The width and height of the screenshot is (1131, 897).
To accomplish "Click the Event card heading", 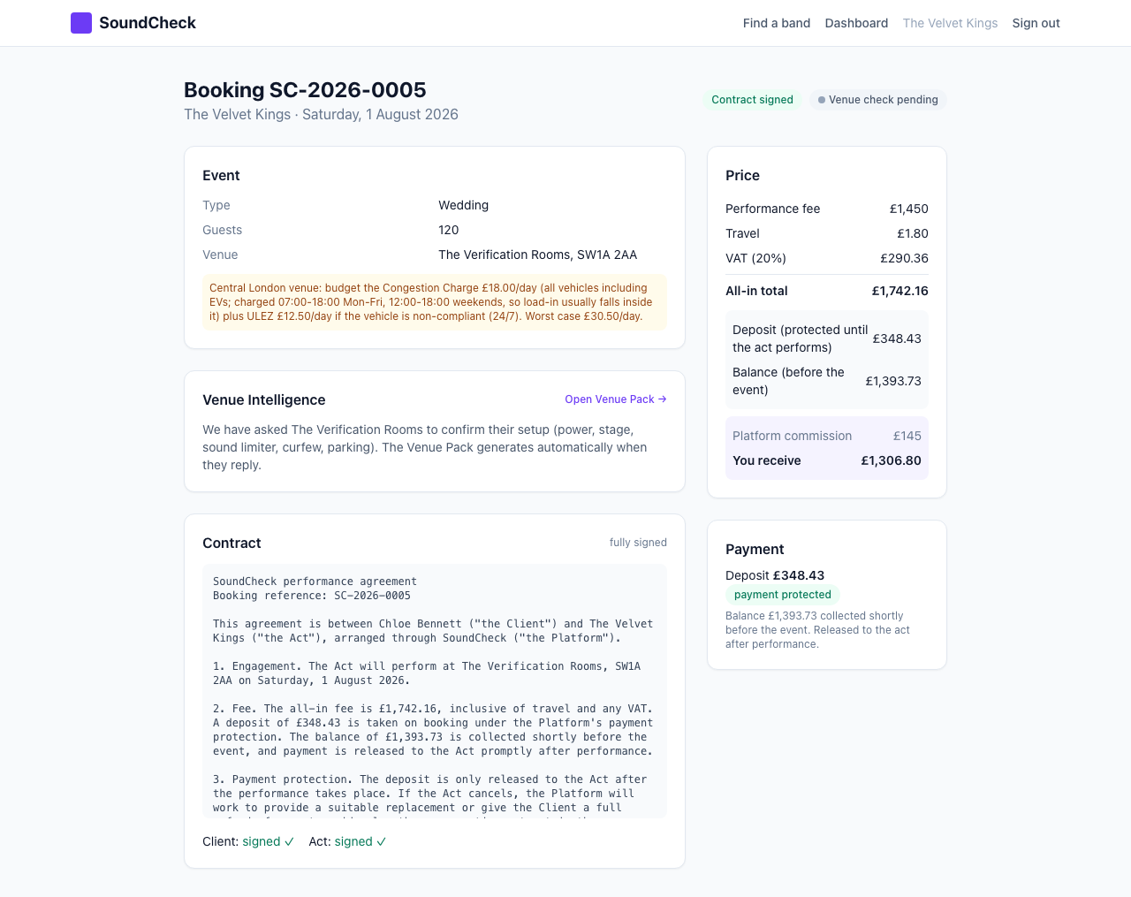I will pos(221,175).
